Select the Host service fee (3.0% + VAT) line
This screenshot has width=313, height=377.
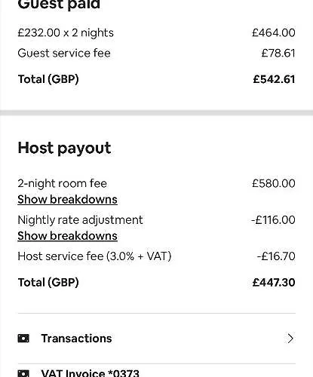157,256
